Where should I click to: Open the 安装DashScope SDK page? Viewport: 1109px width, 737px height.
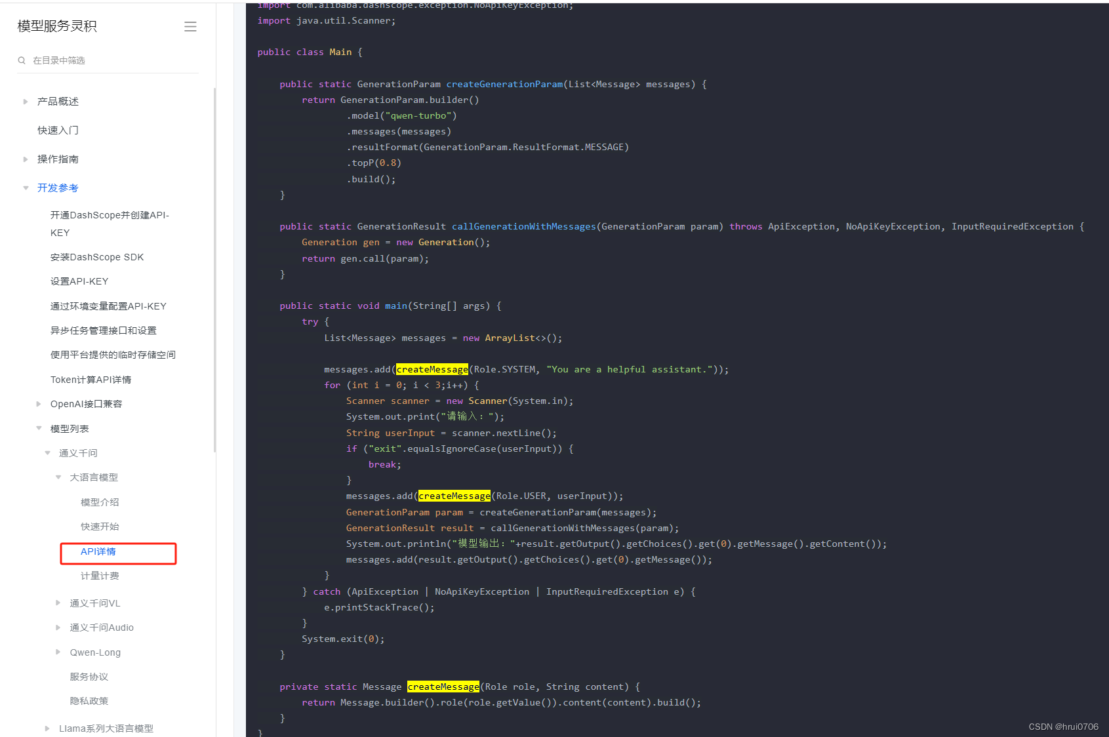pos(97,257)
